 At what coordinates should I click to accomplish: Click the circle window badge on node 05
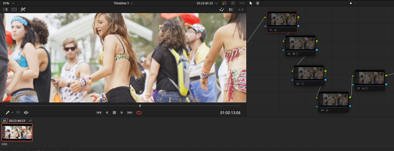pyautogui.click(x=366, y=88)
